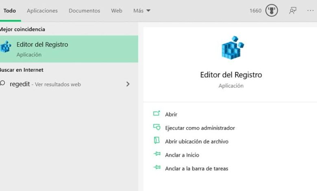Click the pin icon beside barra de tareas
317x191 pixels.
coord(157,167)
